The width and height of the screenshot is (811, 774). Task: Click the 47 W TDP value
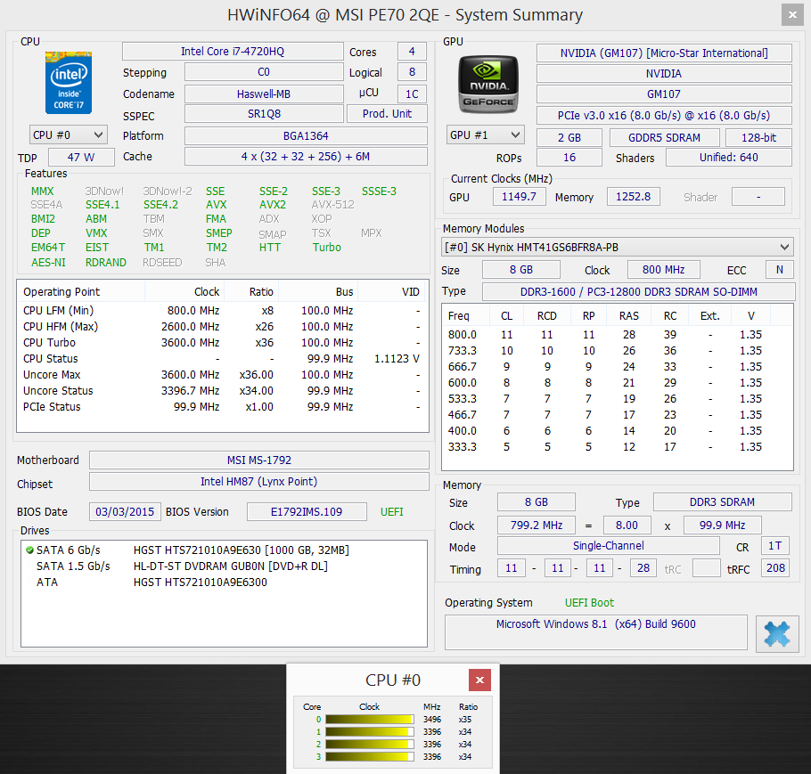(x=81, y=157)
